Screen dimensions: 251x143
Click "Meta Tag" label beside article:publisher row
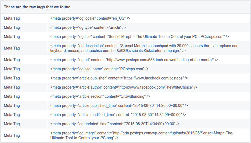pyautogui.click(x=12, y=78)
